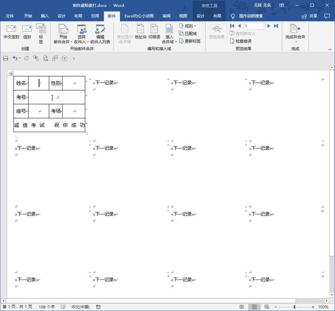Switch to print layout view

coord(254,307)
